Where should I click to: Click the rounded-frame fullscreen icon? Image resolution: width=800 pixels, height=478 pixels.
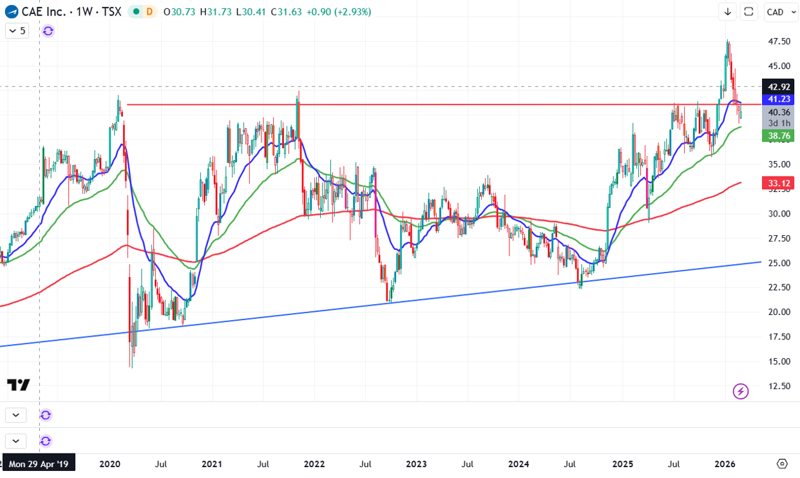748,12
